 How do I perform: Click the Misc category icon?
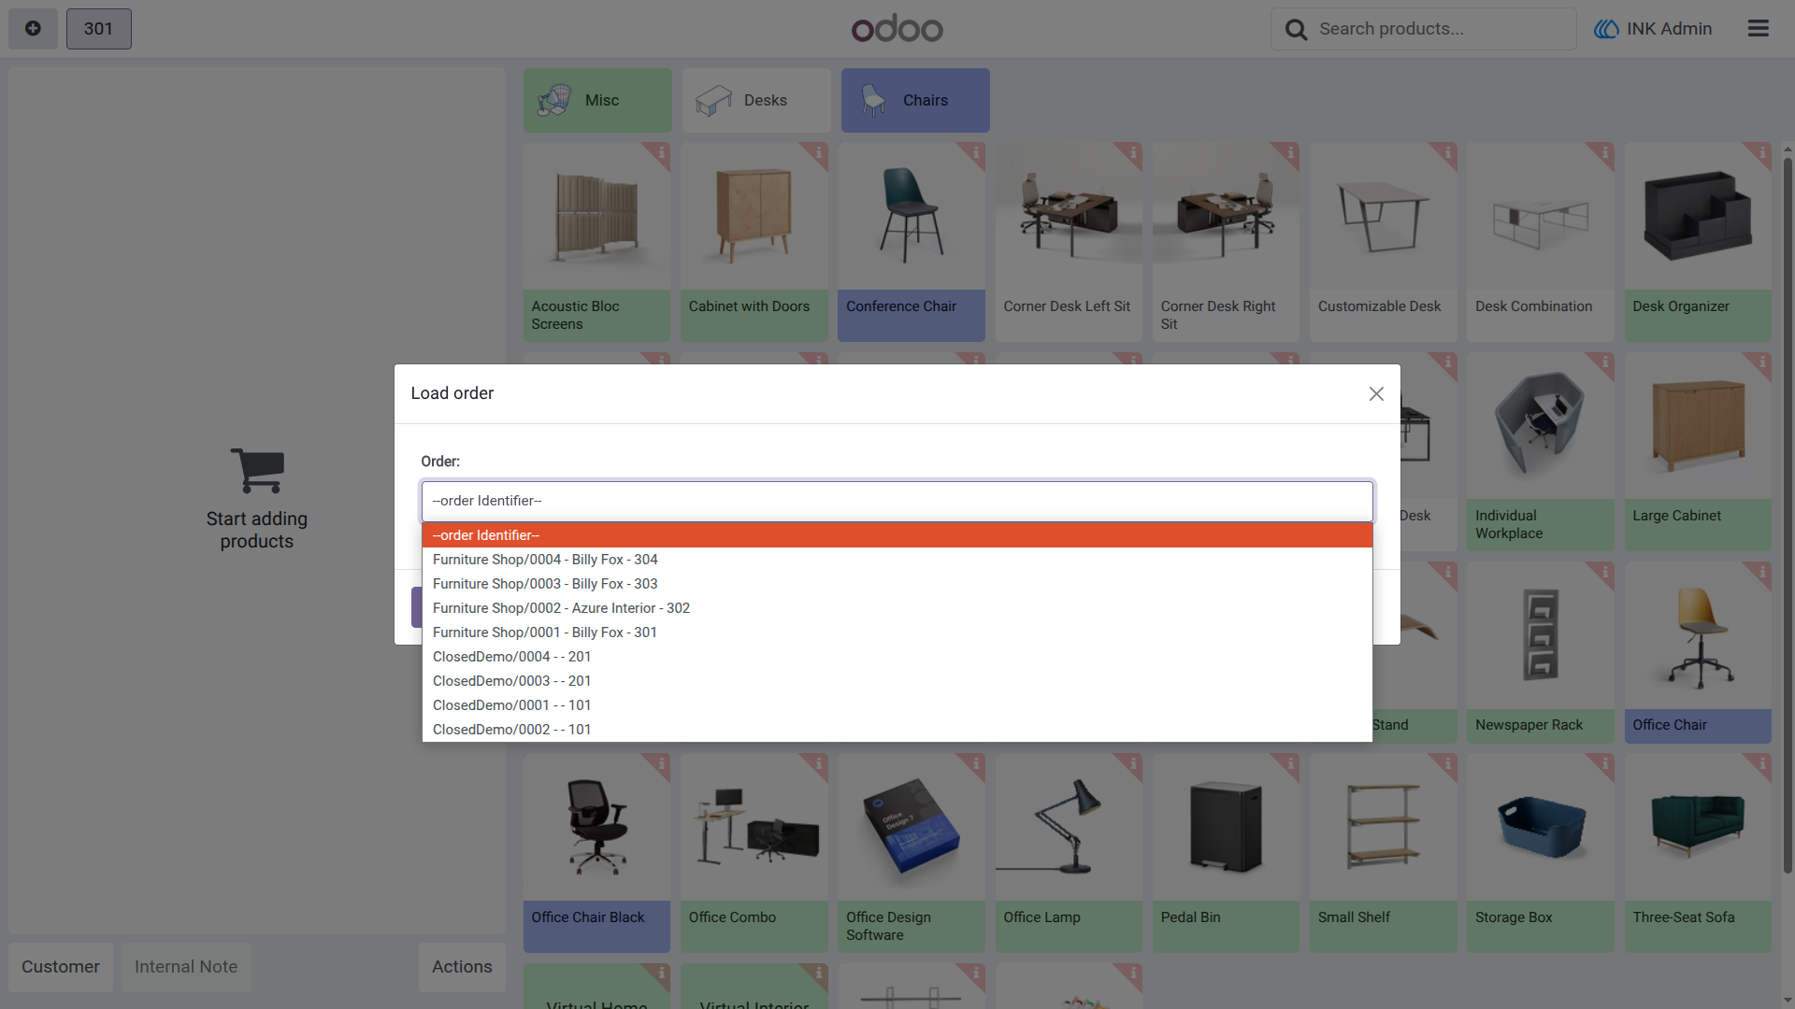click(554, 100)
